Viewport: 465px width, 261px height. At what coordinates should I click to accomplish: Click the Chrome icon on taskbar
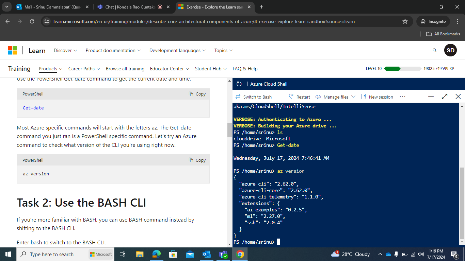click(240, 254)
